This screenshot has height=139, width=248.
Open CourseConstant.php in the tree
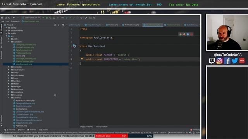coord(24,47)
